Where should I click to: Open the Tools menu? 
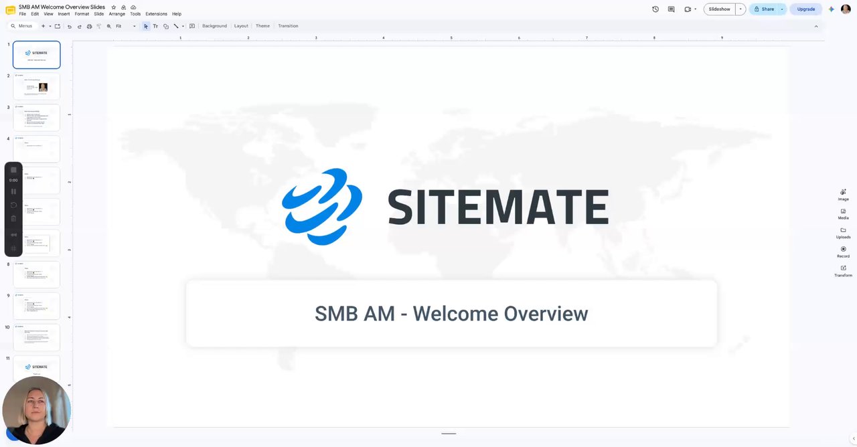click(135, 14)
